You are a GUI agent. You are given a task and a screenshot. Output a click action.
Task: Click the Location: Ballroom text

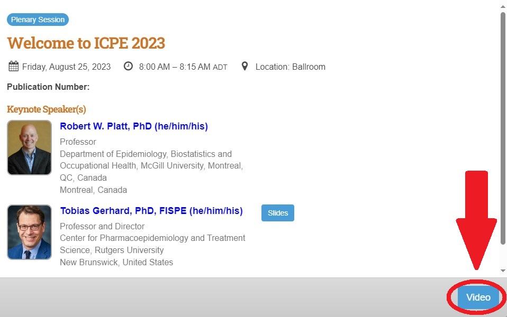290,67
